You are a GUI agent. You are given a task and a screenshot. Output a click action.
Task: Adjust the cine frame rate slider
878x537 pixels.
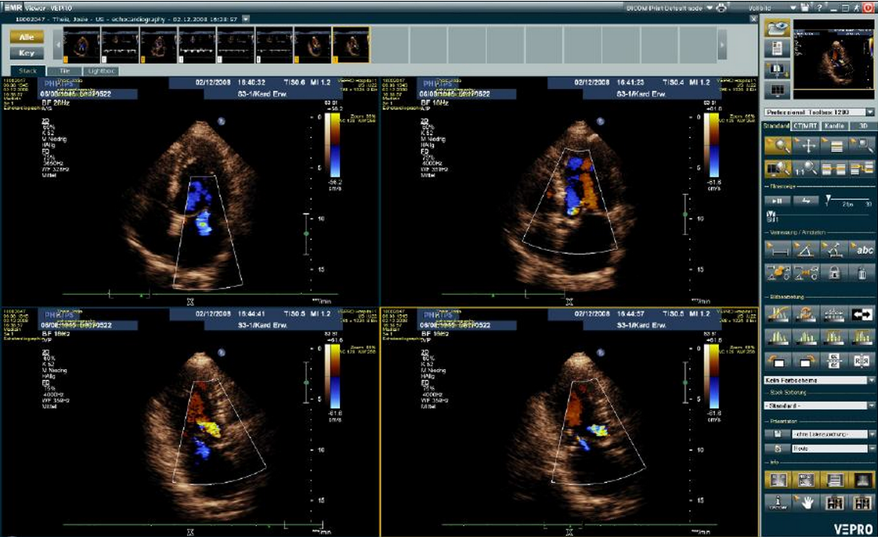click(x=828, y=199)
